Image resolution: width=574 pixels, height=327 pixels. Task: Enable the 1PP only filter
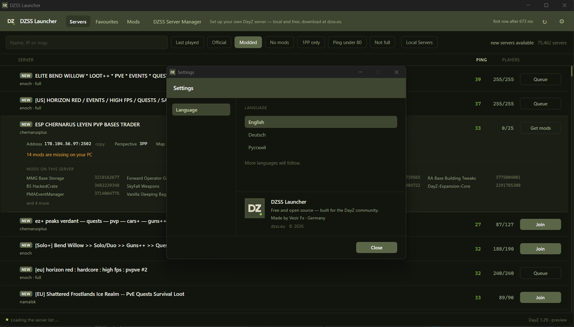pyautogui.click(x=311, y=43)
